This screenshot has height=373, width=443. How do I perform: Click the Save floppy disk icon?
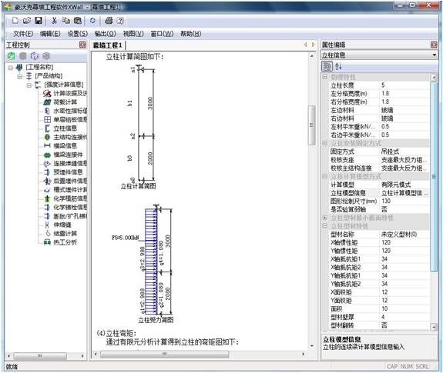pos(39,20)
